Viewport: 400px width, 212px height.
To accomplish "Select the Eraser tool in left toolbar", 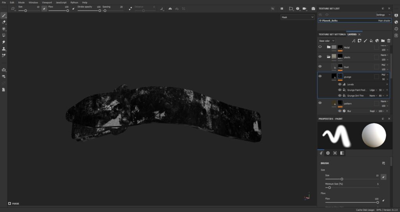I will tap(4, 22).
